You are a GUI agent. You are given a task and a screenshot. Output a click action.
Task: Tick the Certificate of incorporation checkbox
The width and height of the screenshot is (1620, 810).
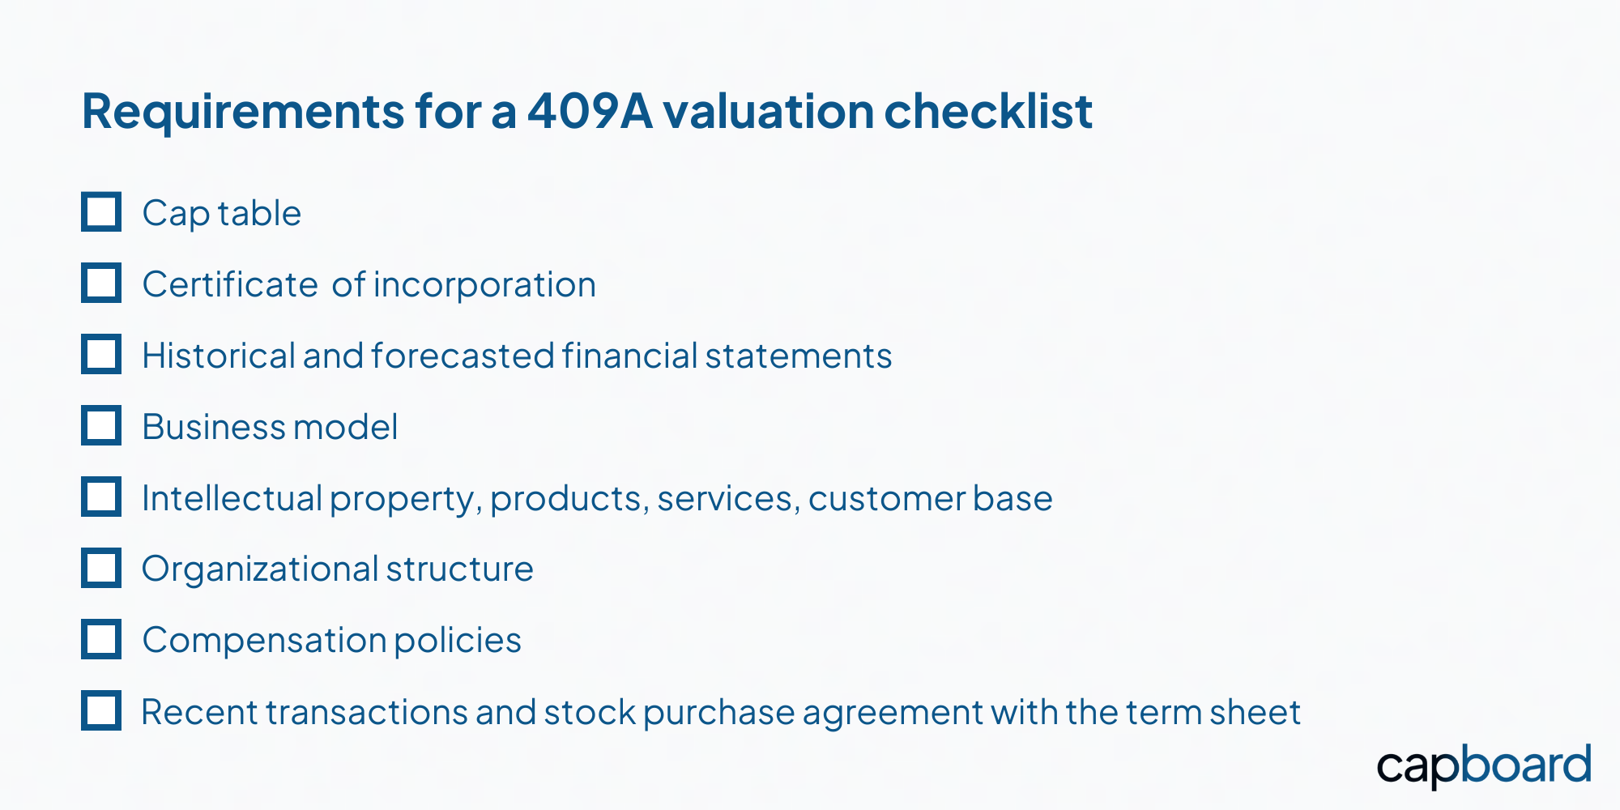coord(101,283)
